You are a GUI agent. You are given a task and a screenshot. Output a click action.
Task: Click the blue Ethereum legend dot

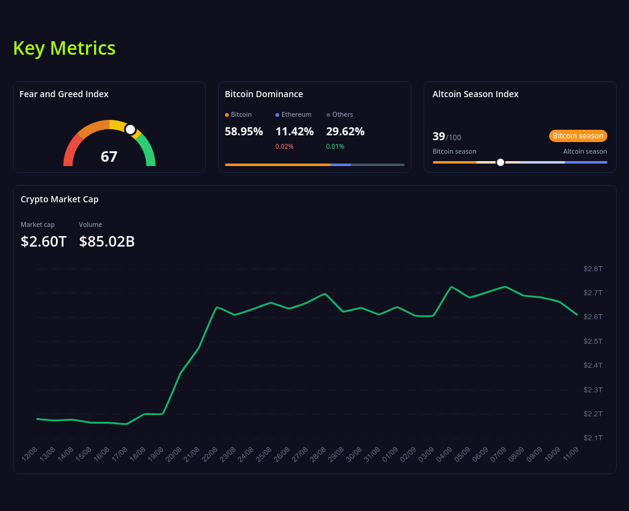[277, 115]
